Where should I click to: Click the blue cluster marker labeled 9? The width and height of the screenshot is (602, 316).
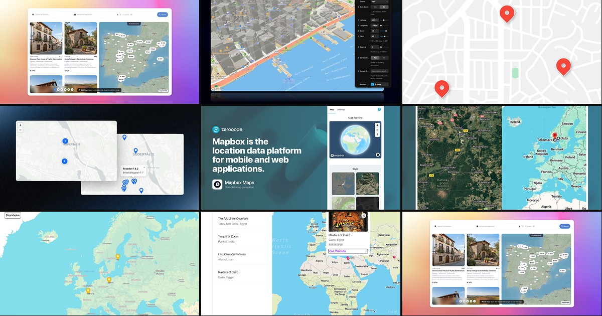pos(64,161)
